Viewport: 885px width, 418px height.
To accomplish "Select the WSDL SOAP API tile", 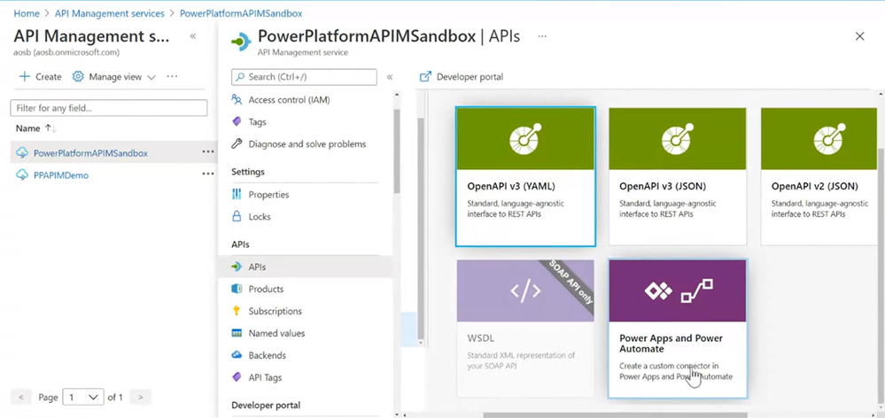I will (525, 329).
